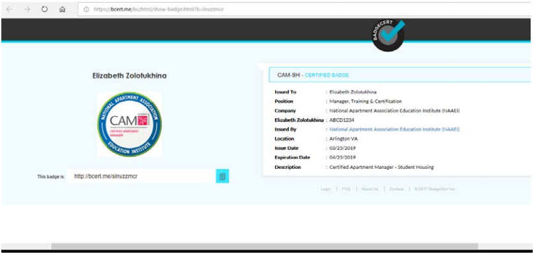Click the ABCD1234 ID value
The image size is (536, 254).
tap(342, 120)
